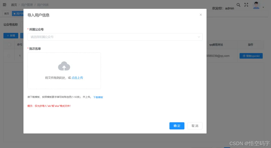Switch to the 首页 page tab
The height and width of the screenshot is (148, 271).
click(x=7, y=14)
